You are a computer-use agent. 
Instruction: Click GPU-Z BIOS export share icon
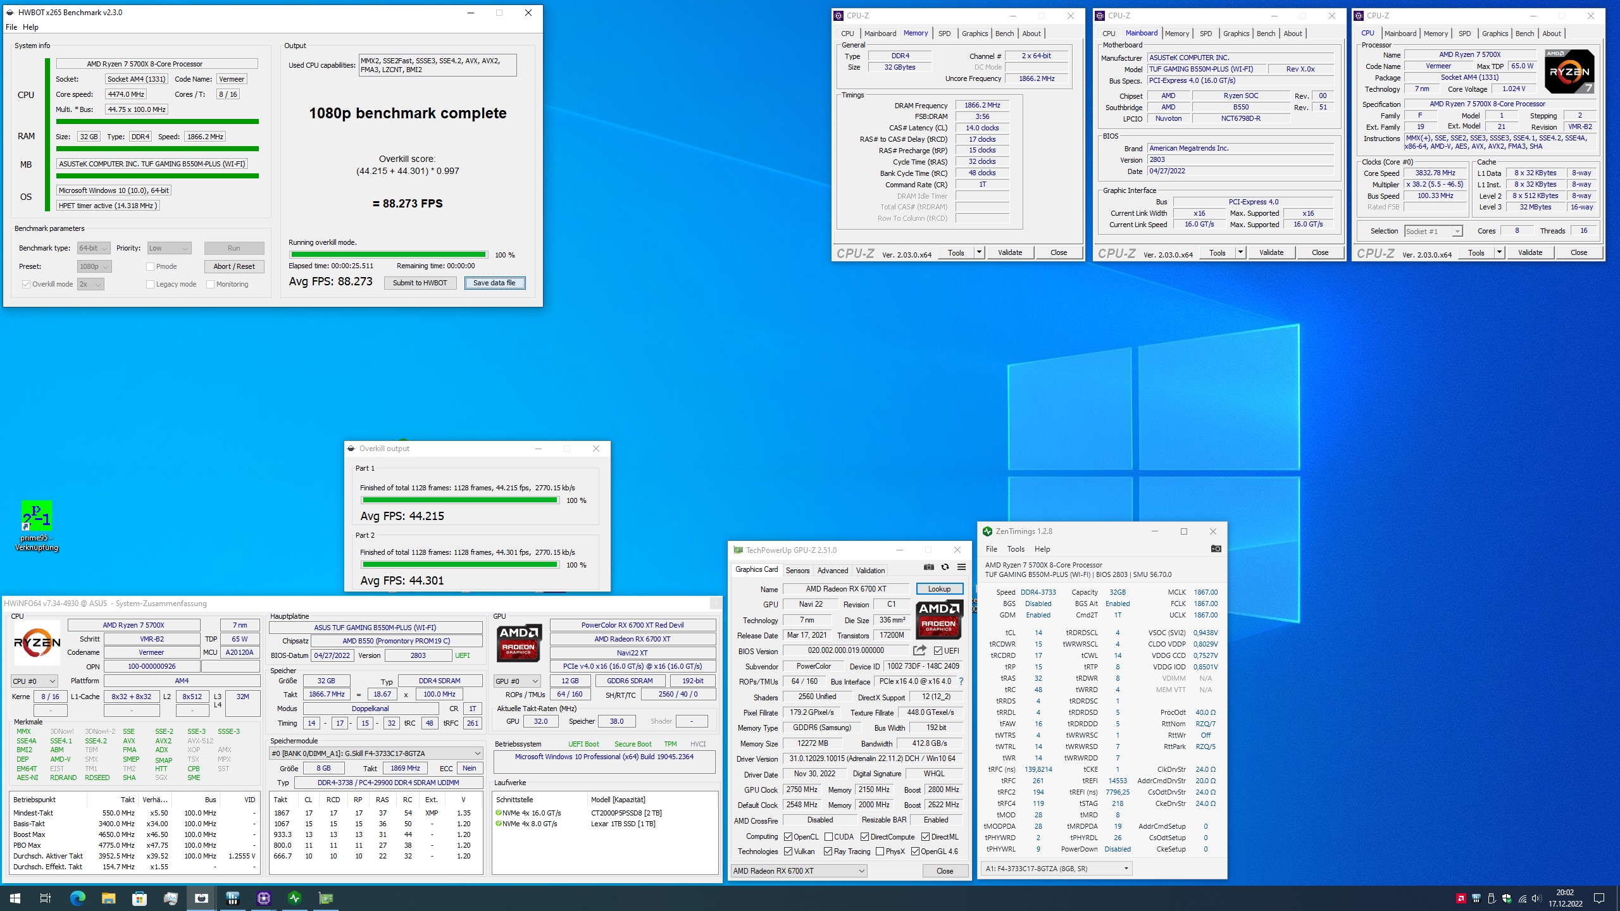tap(919, 650)
